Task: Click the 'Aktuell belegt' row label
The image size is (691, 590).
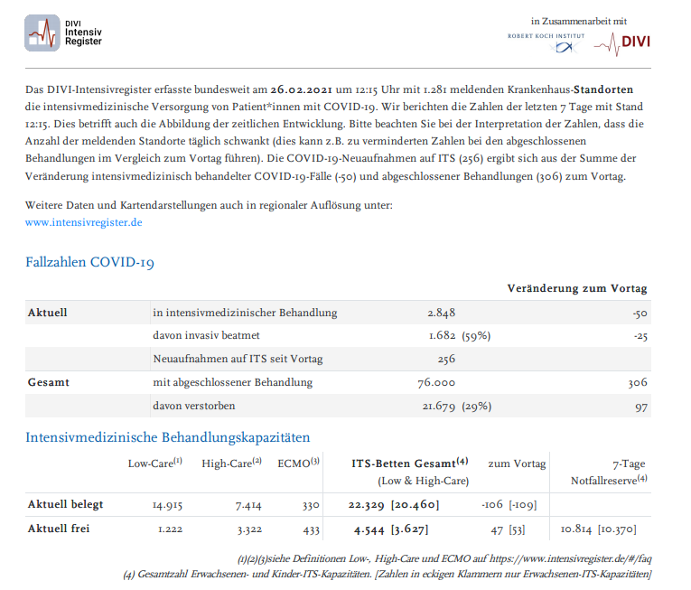Action: coord(65,502)
